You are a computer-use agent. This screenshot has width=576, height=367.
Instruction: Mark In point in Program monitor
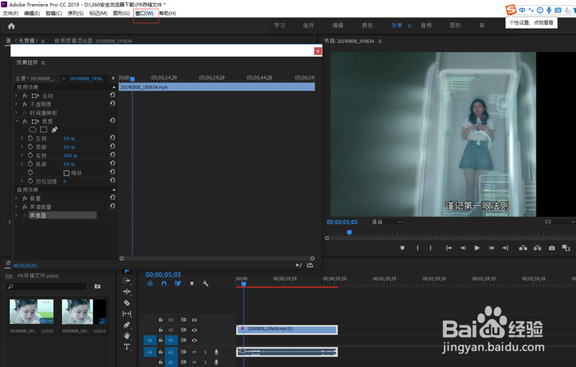tap(417, 248)
